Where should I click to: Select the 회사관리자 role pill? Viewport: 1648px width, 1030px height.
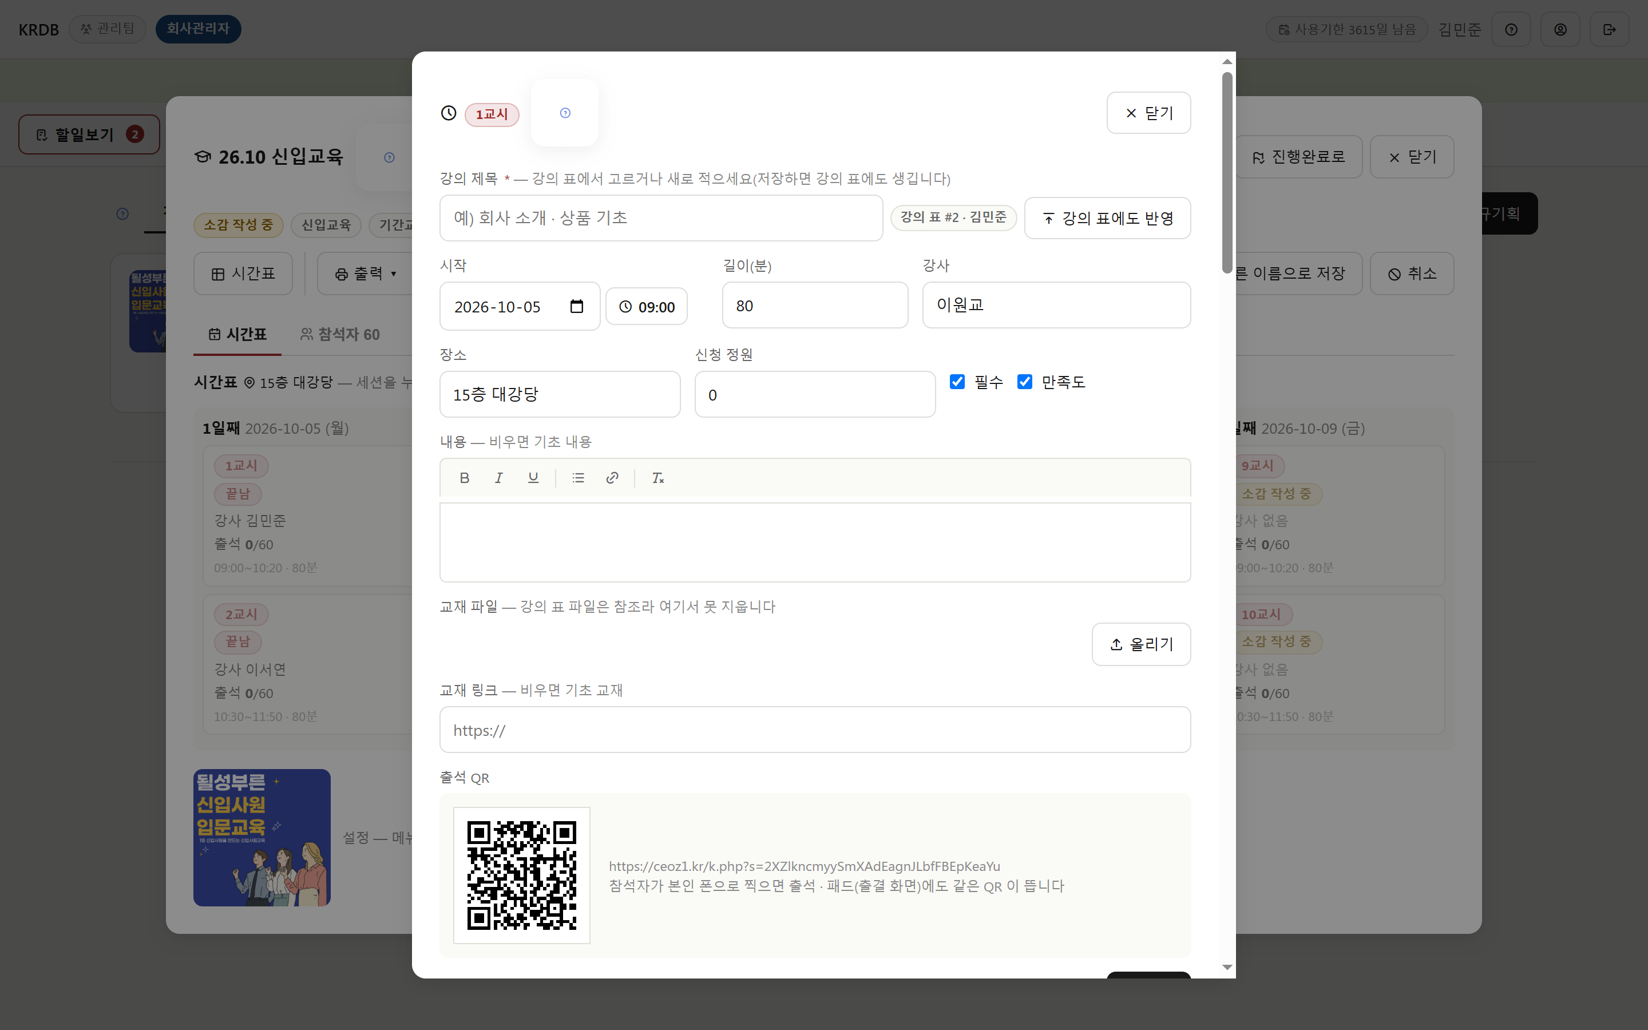[x=198, y=29]
